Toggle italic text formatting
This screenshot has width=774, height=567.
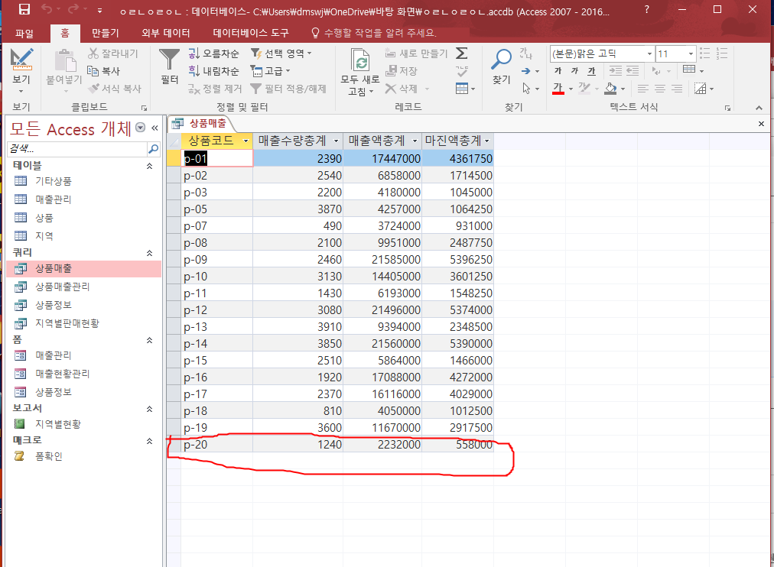(x=575, y=71)
